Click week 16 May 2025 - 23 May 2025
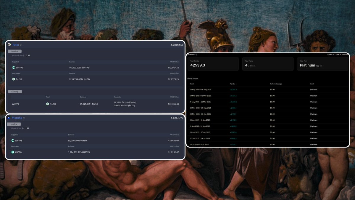This screenshot has width=355, height=200. pos(200,102)
